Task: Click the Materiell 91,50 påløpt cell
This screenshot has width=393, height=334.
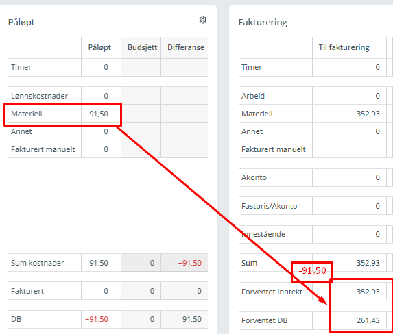Action: pos(98,114)
